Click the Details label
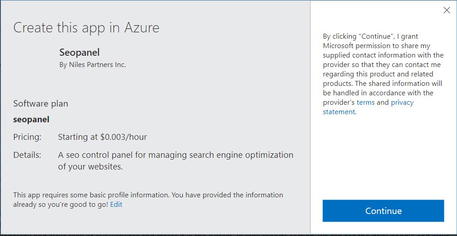Viewport: 457px width, 236px height. (x=27, y=155)
